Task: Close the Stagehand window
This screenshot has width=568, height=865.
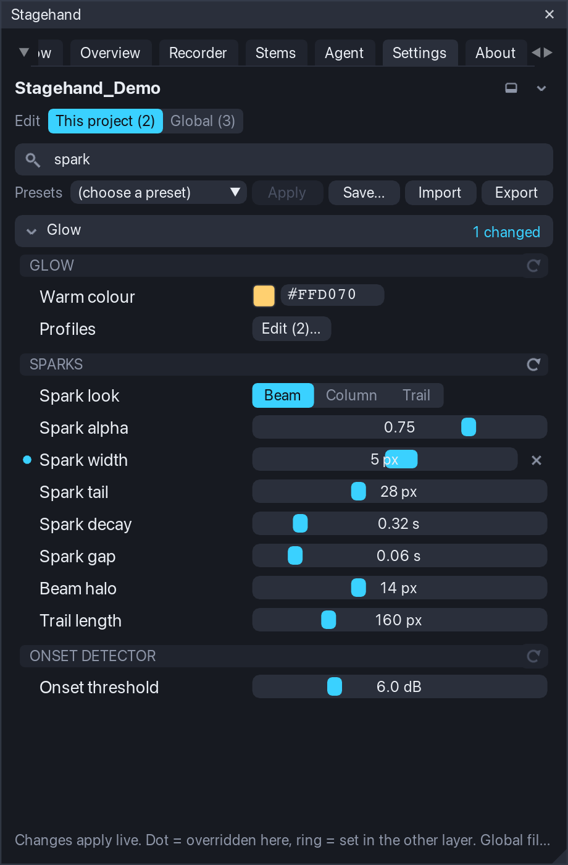Action: (549, 14)
